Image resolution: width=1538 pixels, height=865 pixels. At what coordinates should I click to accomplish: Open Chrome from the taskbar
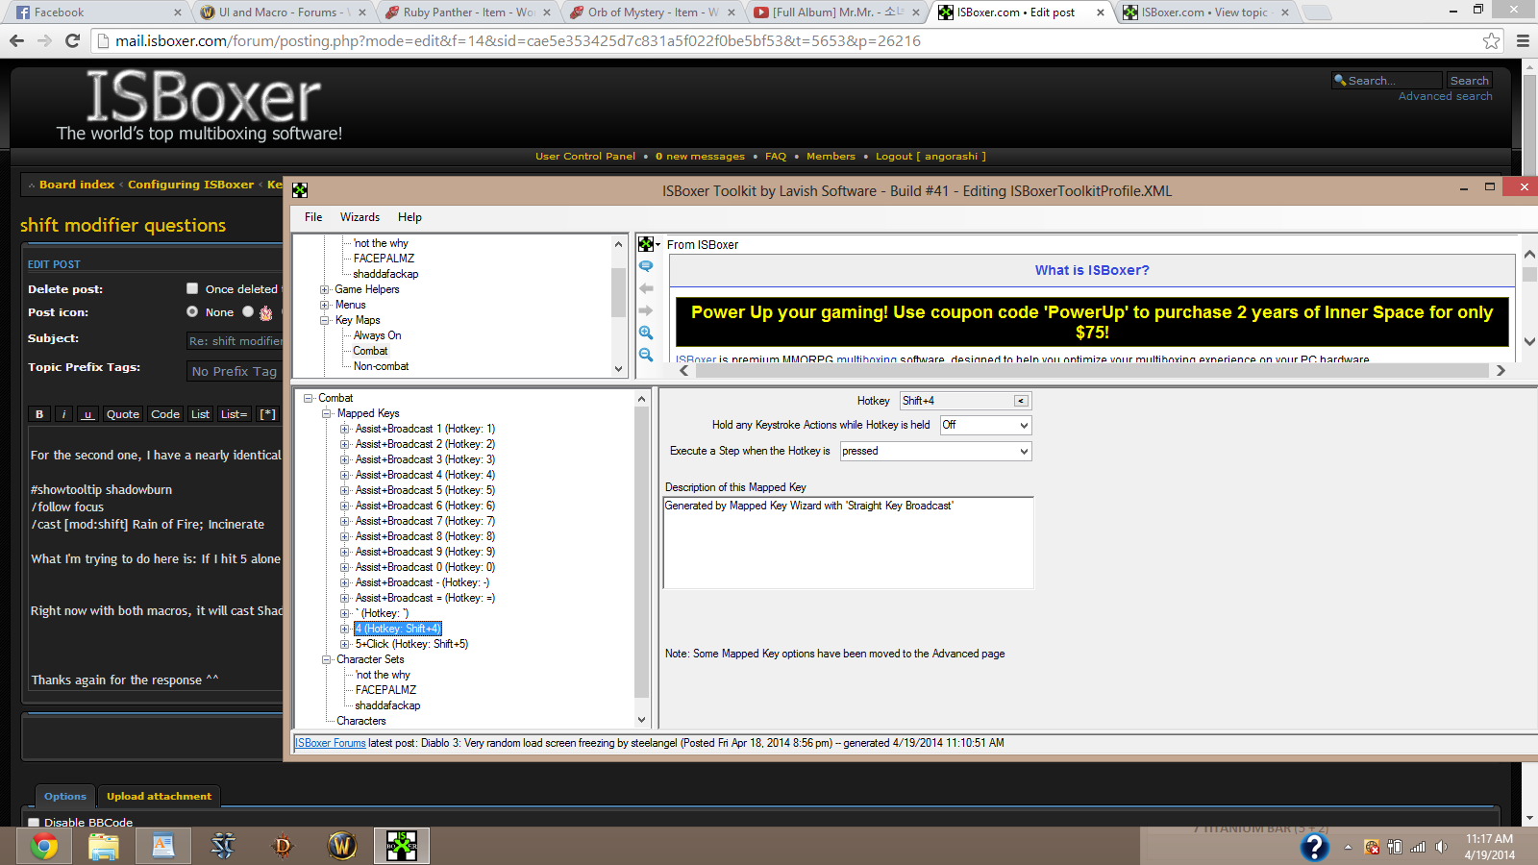43,846
